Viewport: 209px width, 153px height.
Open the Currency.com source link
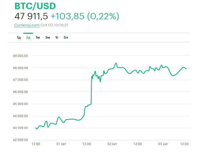click(x=27, y=25)
